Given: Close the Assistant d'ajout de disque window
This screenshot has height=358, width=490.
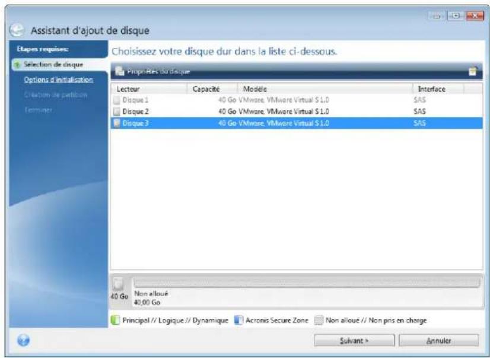Looking at the screenshot, I should pos(475,15).
